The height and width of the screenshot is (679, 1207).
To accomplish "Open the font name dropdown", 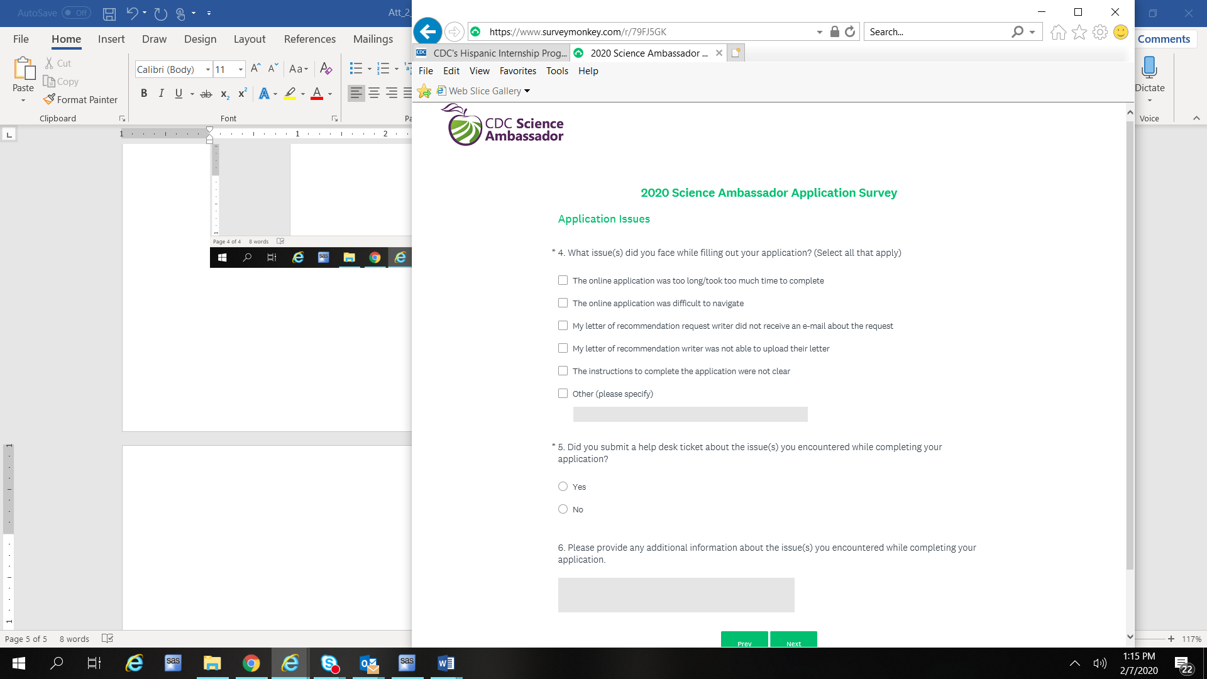I will pos(208,70).
